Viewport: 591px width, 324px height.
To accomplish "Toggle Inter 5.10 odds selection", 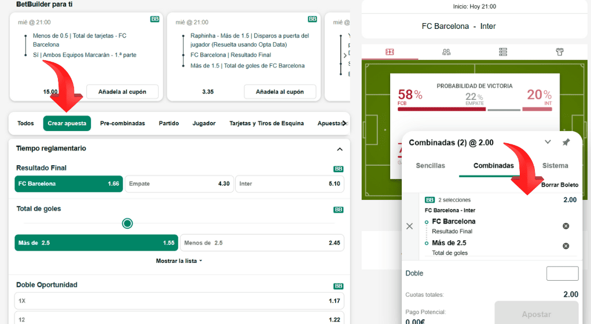I will pos(289,184).
